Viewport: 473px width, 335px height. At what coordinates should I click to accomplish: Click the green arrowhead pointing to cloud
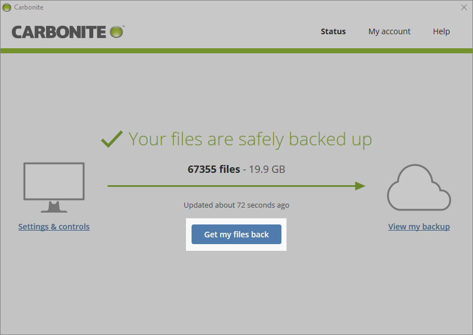[360, 186]
